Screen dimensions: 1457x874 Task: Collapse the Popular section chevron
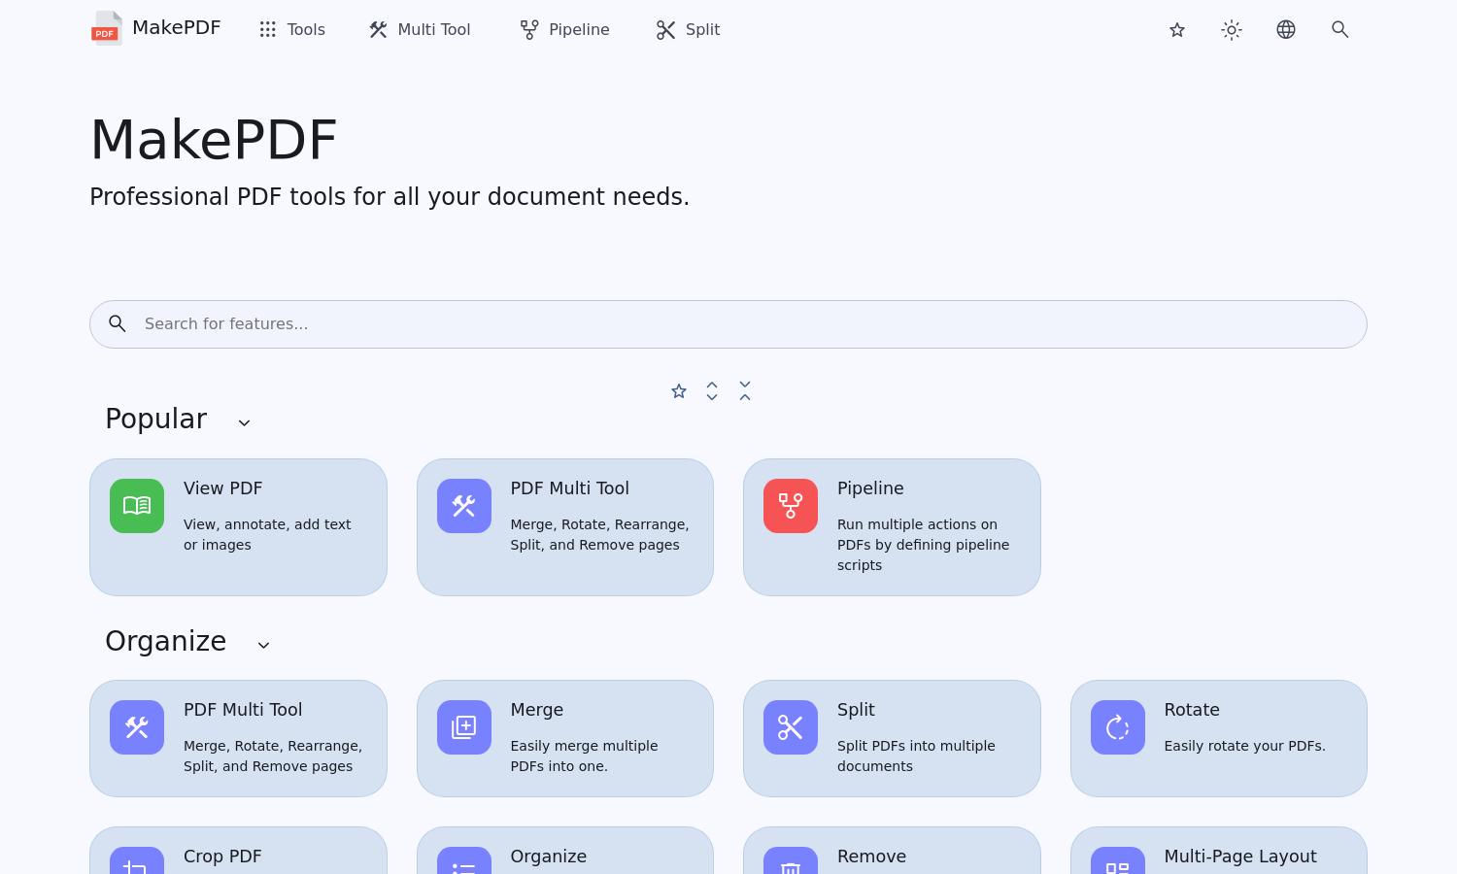pyautogui.click(x=245, y=422)
